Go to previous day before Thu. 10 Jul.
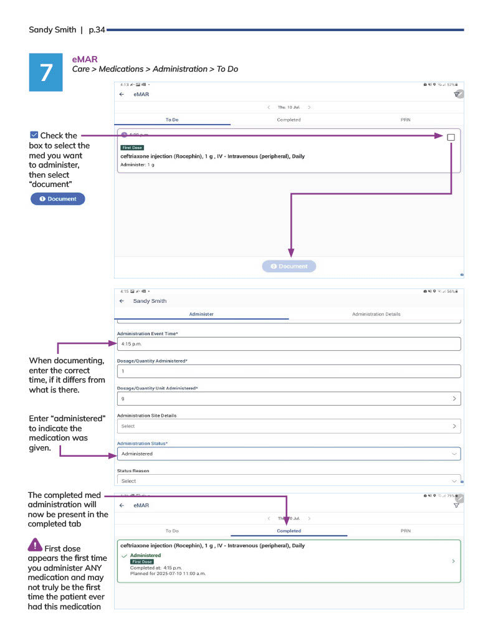The height and width of the screenshot is (638, 493). tap(269, 107)
